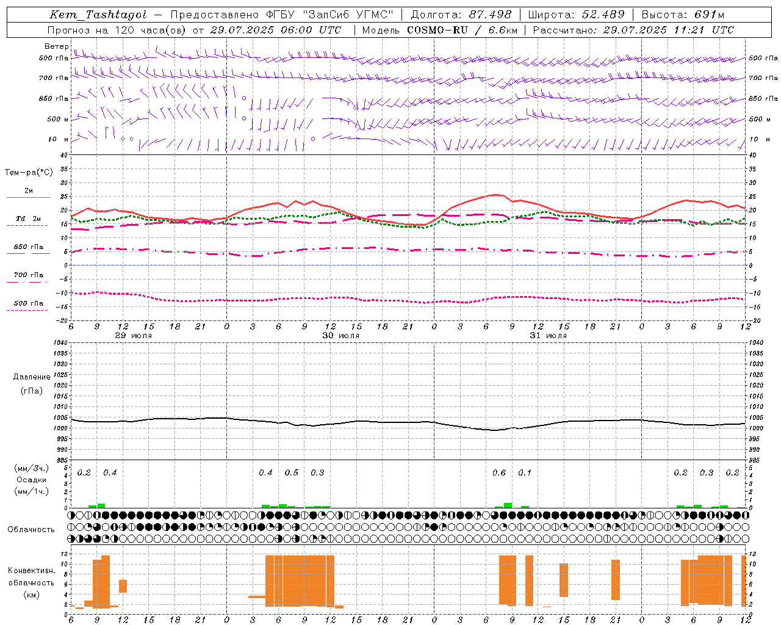Click the 1000 tick on left pressure axis
Screen dimensions: 781x625
click(x=60, y=428)
